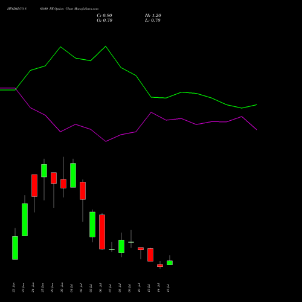
Task: Click the 30 Jun date label
Action: (62, 288)
